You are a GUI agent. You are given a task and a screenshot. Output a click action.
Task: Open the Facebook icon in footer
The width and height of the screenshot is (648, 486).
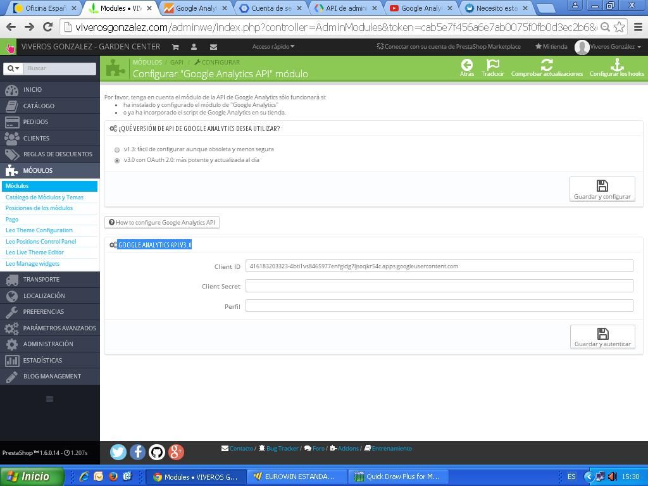(x=137, y=452)
